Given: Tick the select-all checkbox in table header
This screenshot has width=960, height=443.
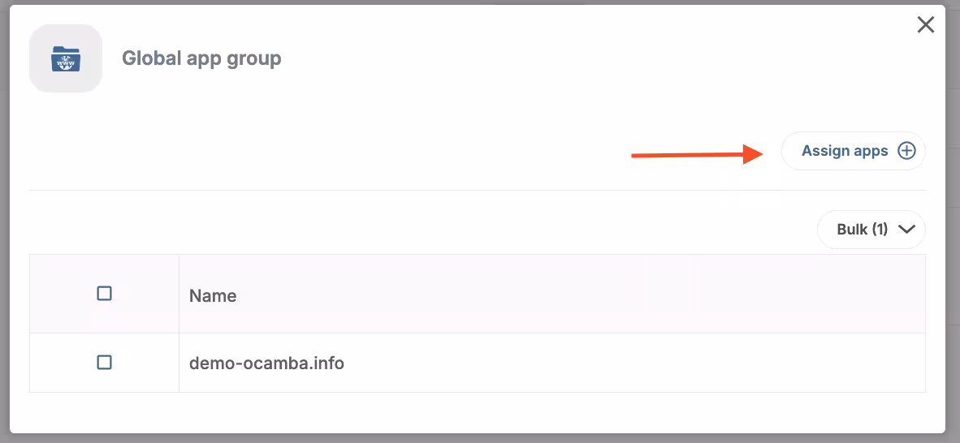Looking at the screenshot, I should pos(104,294).
